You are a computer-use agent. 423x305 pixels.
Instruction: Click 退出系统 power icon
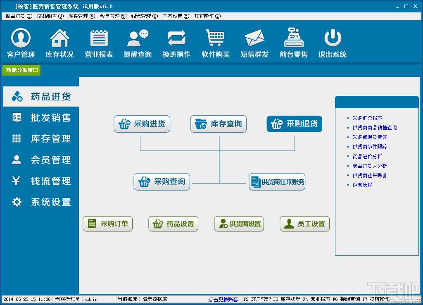333,43
